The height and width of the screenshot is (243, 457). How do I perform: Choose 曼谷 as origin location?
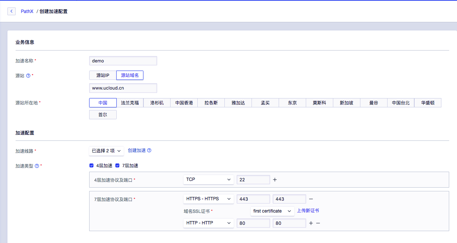click(x=374, y=103)
